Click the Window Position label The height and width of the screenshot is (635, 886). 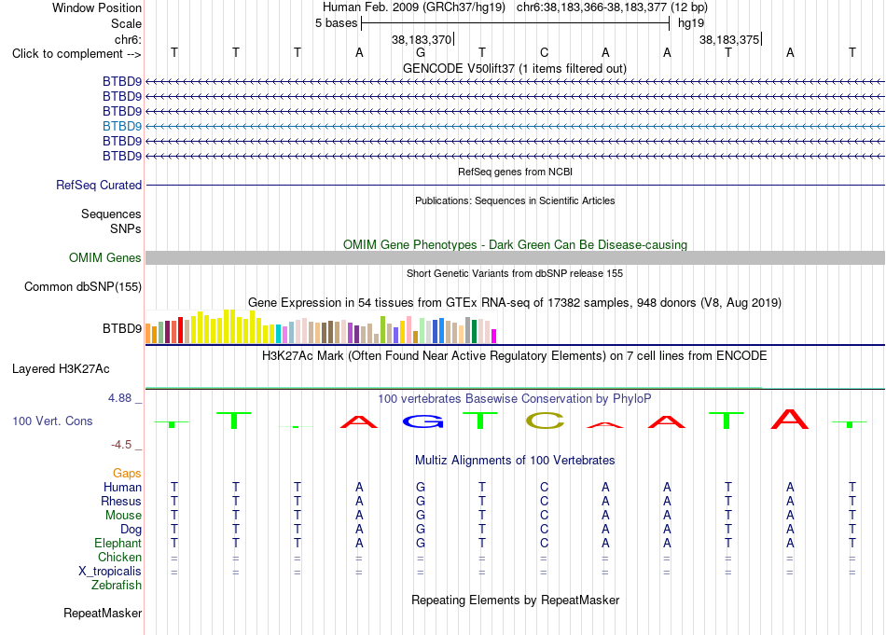coord(97,7)
